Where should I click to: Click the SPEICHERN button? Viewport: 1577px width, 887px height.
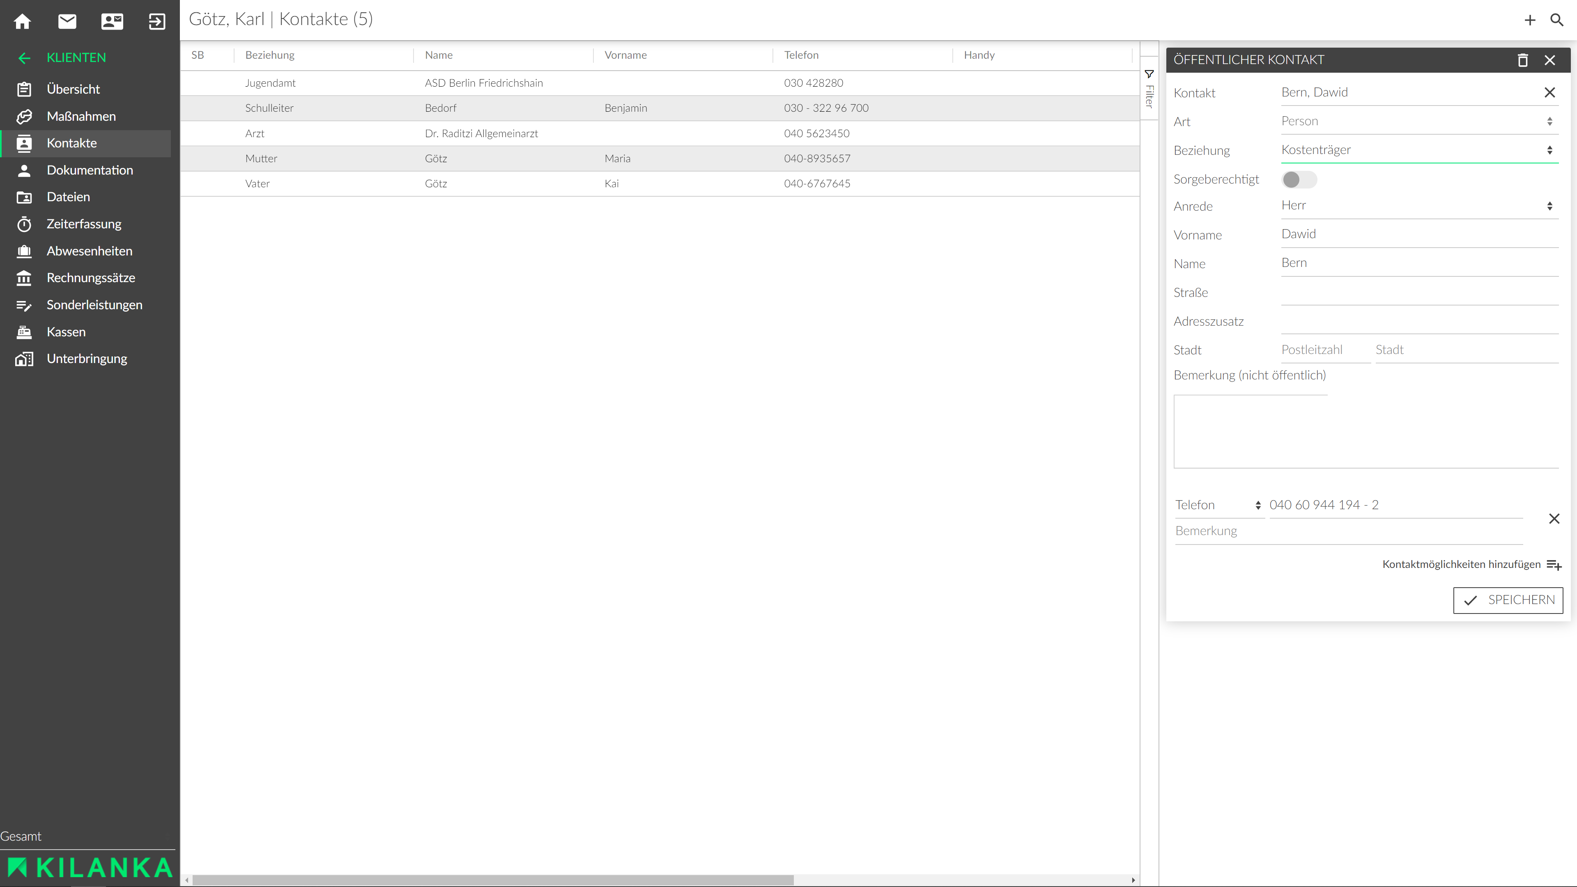[x=1508, y=600]
